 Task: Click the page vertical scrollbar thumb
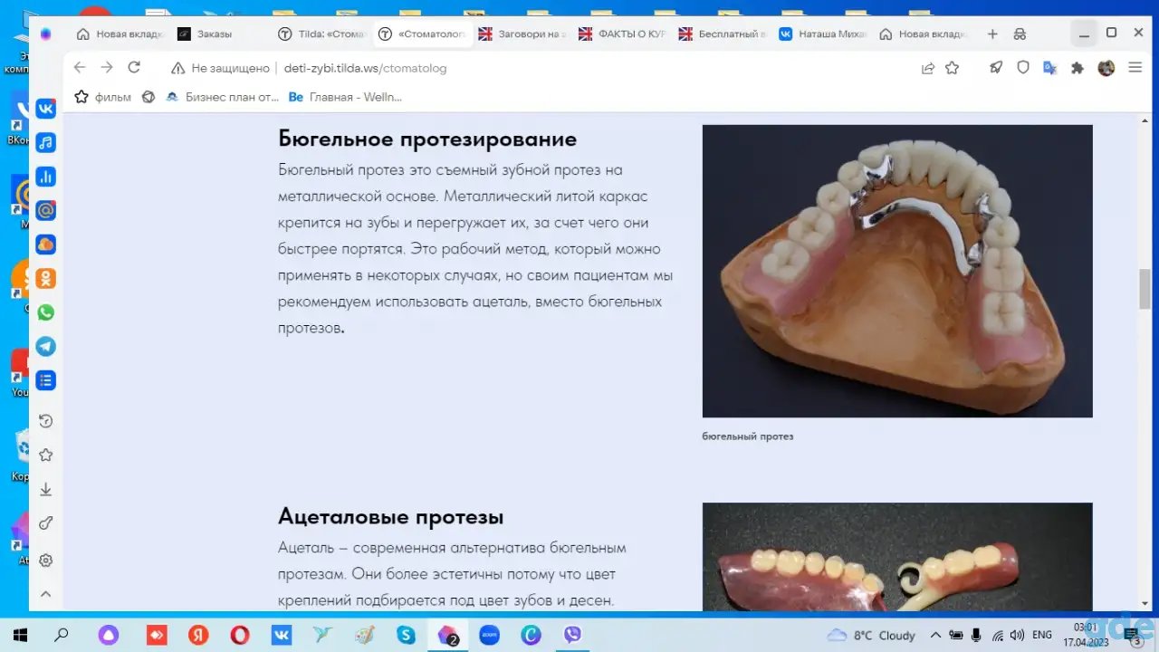tap(1145, 290)
